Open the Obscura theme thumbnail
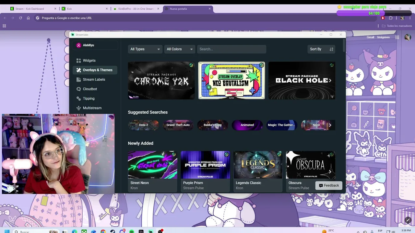 (311, 165)
